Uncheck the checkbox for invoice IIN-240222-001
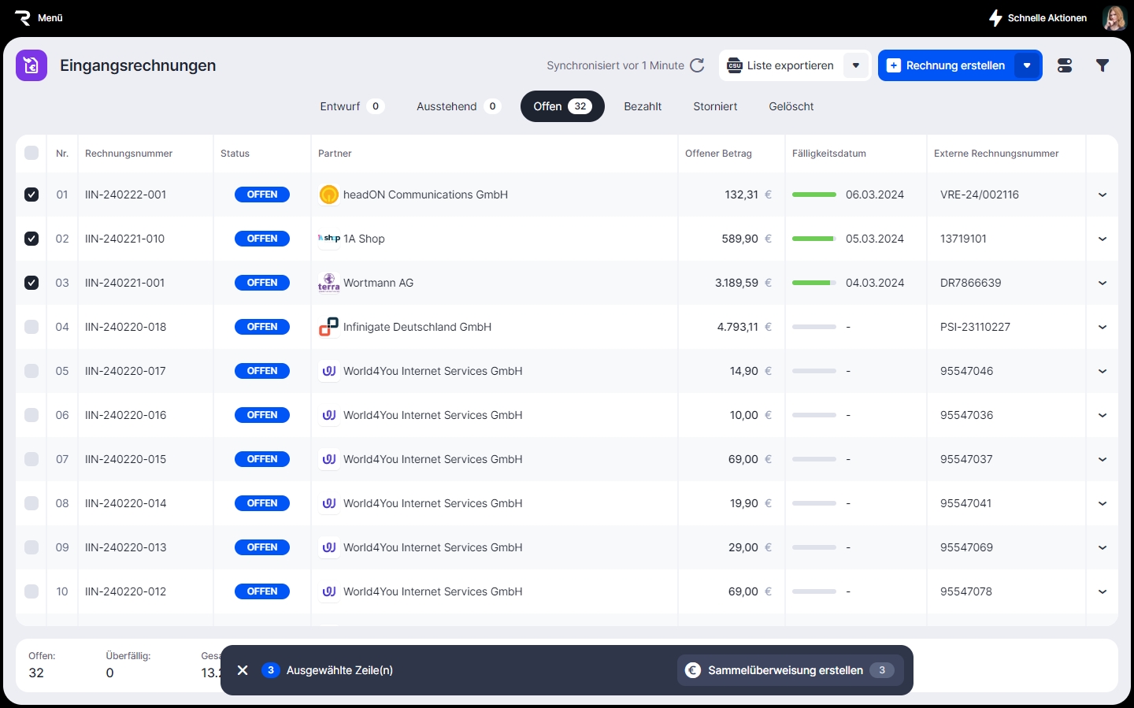 coord(31,195)
